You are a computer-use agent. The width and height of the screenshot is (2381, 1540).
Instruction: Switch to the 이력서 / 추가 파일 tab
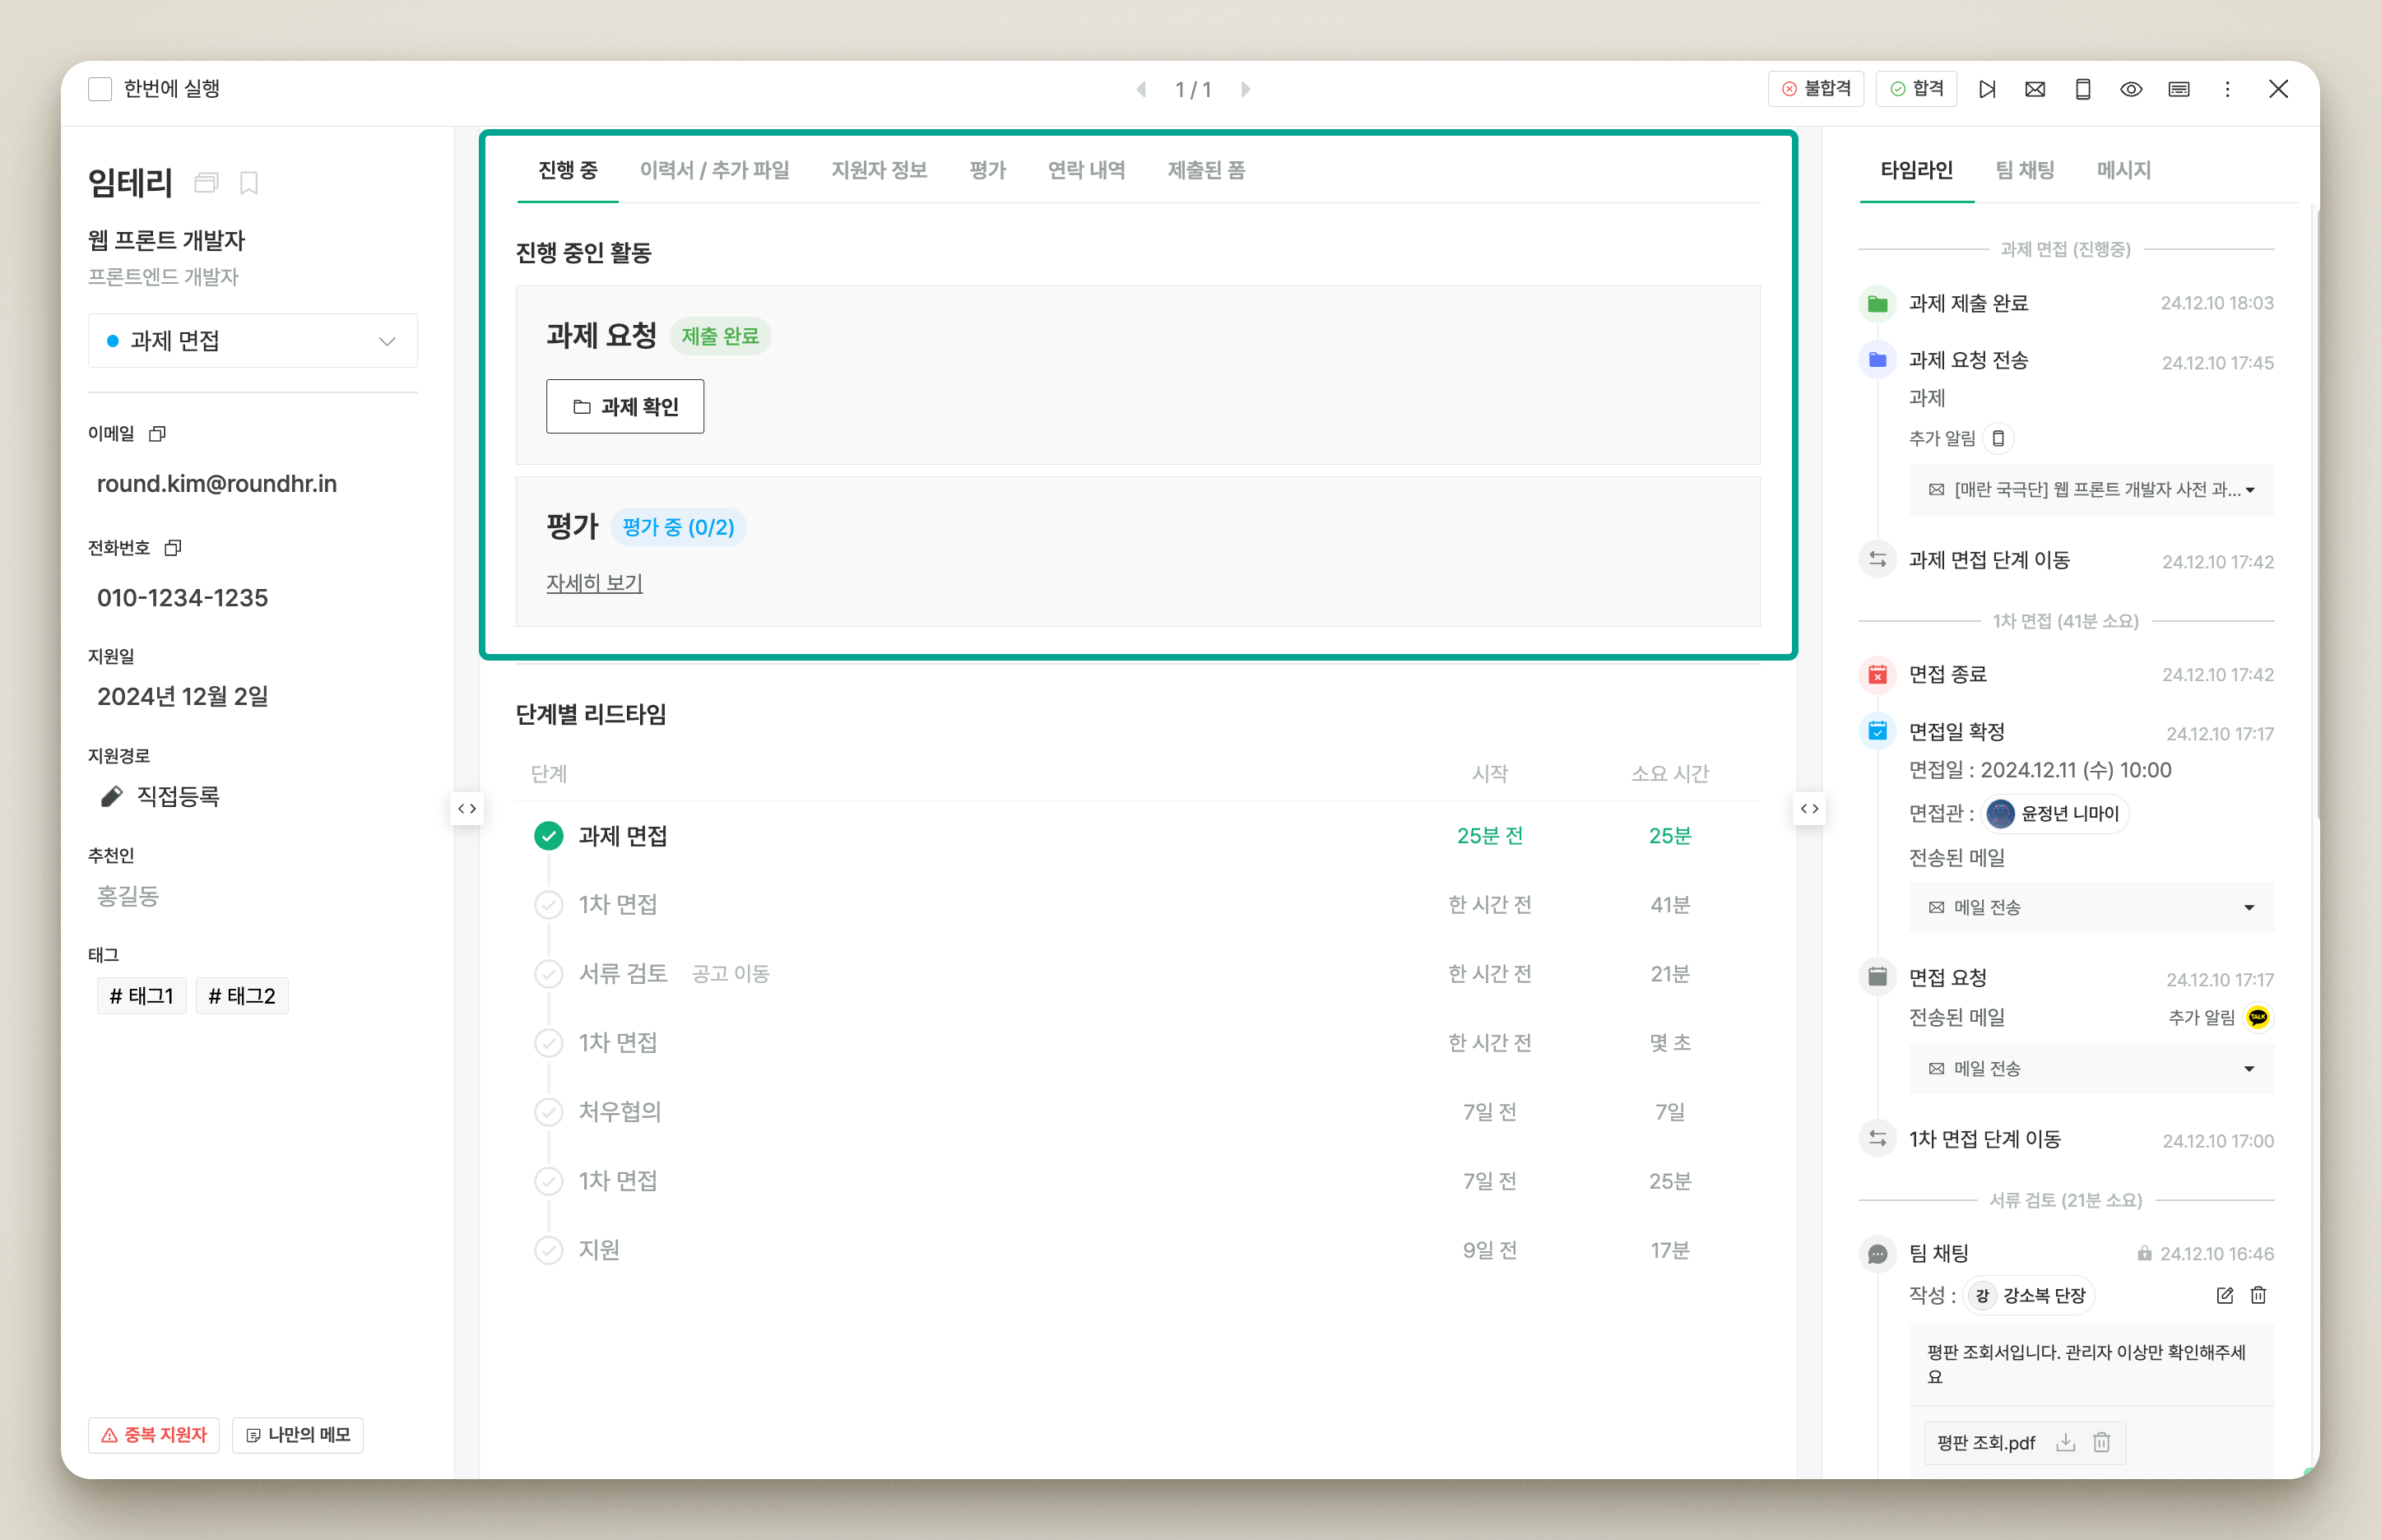[x=714, y=170]
